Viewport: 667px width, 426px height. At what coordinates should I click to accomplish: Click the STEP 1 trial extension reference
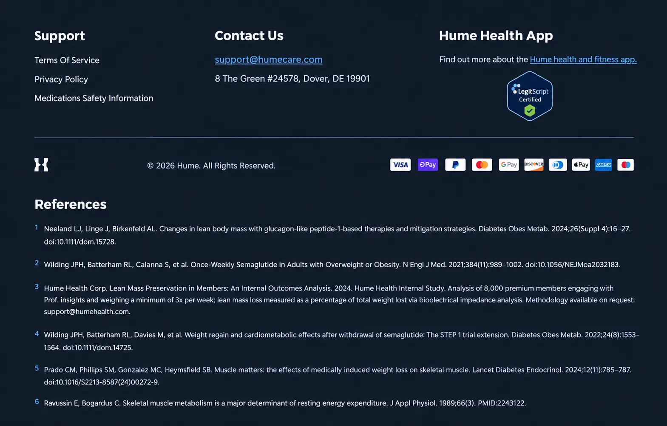(342, 341)
